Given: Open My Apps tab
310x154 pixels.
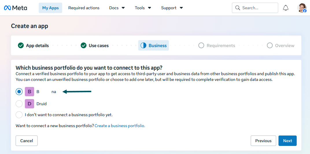Looking at the screenshot, I should coord(50,8).
